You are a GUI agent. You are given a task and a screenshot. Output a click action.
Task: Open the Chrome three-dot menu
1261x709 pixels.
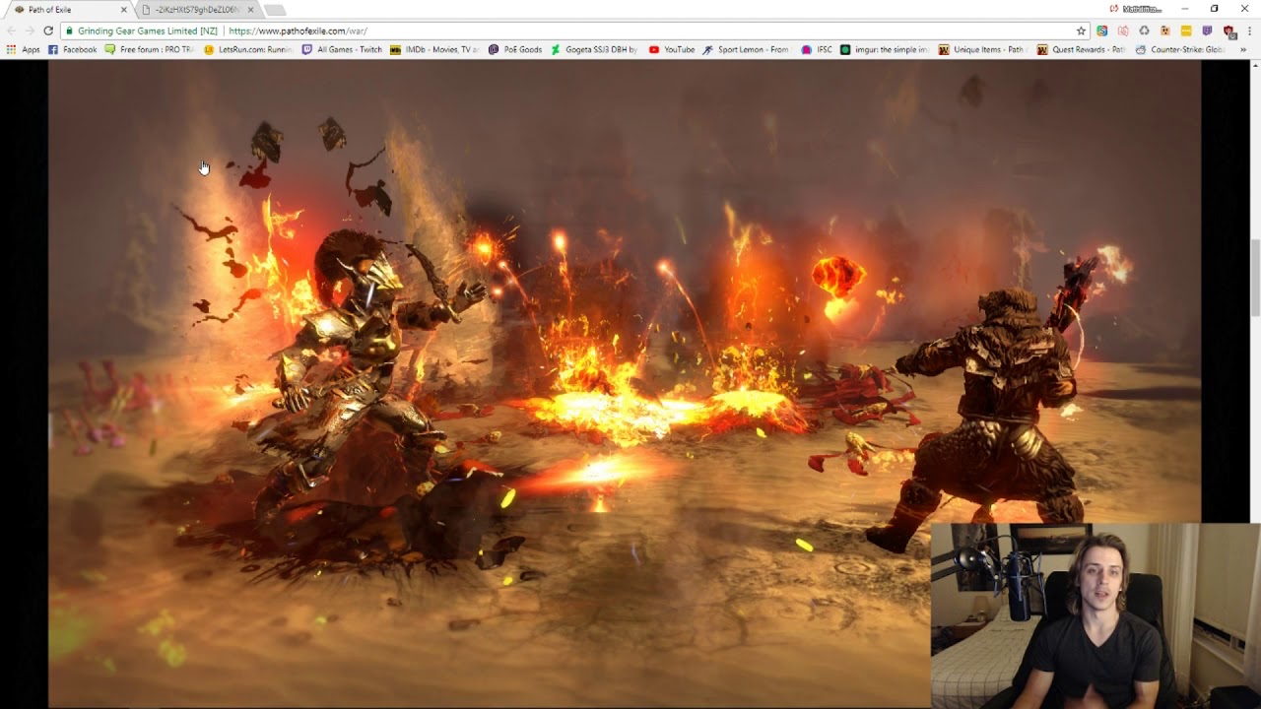point(1249,31)
